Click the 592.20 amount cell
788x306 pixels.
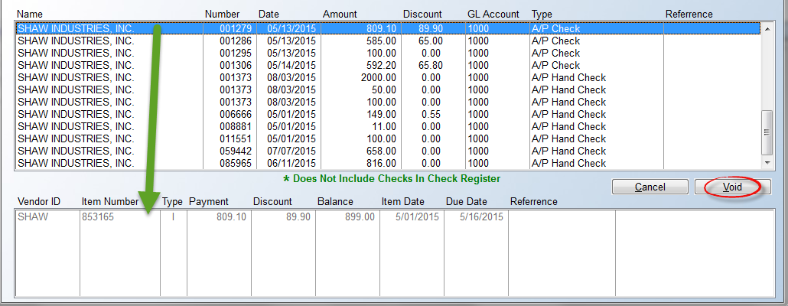click(x=381, y=65)
